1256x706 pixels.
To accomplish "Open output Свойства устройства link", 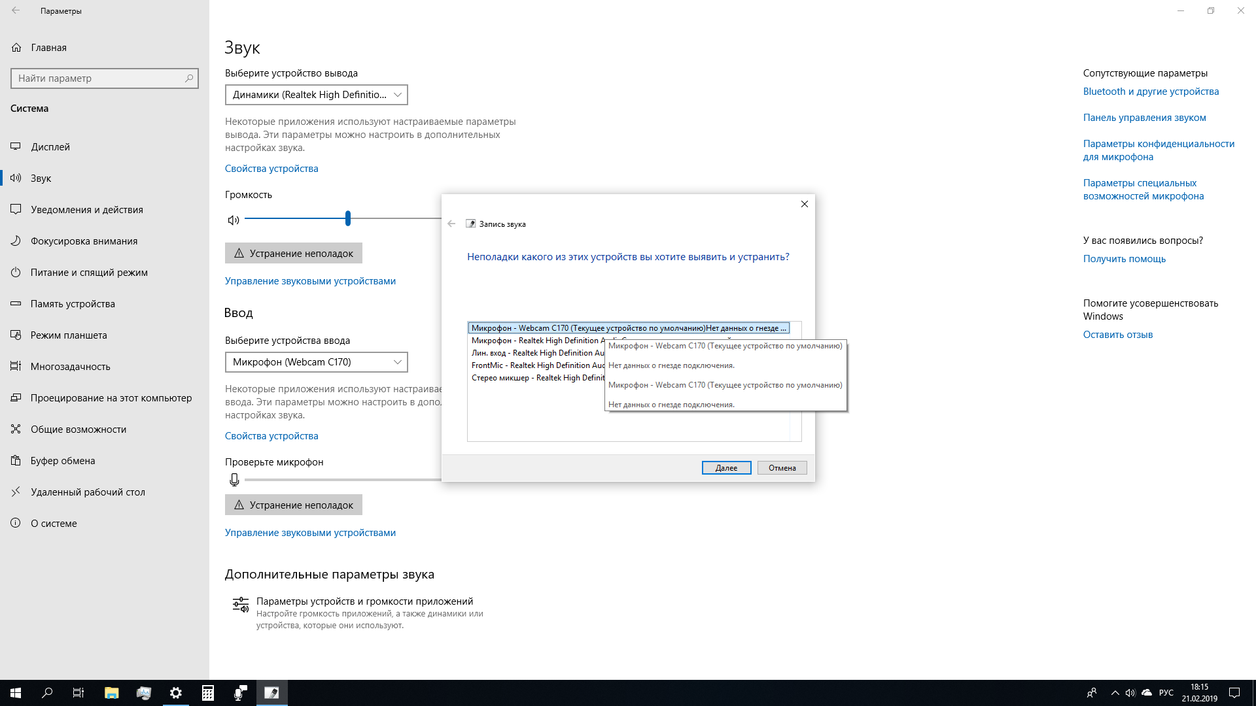I will [271, 169].
